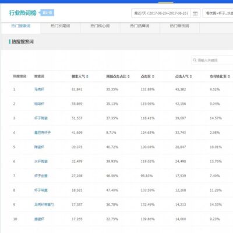This screenshot has width=233, height=233.
Task: Open the 马克杯带盖勺 search term link
Action: point(44,204)
